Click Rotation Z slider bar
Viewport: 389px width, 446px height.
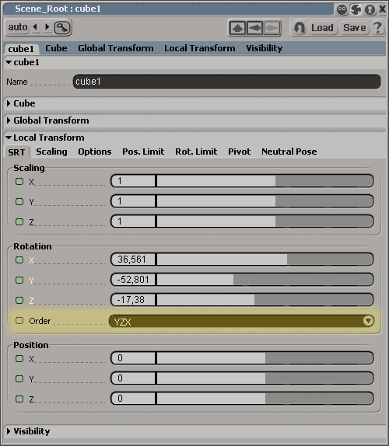(265, 300)
